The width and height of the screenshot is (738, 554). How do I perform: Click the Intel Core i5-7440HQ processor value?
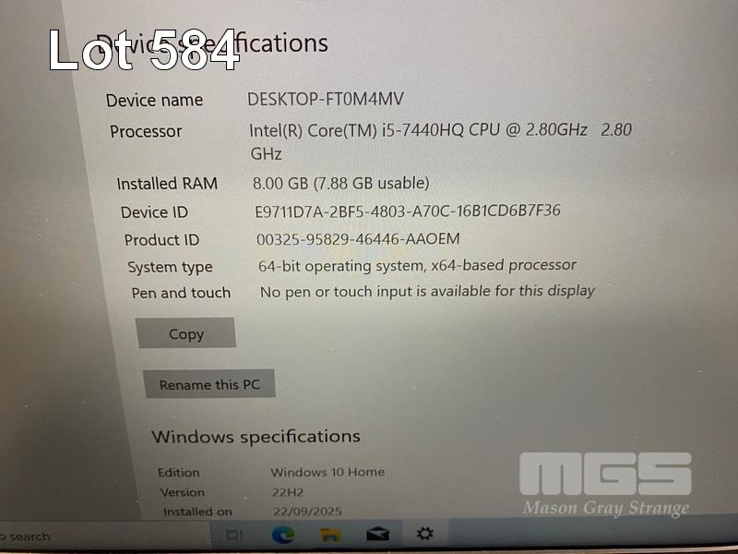(x=440, y=141)
